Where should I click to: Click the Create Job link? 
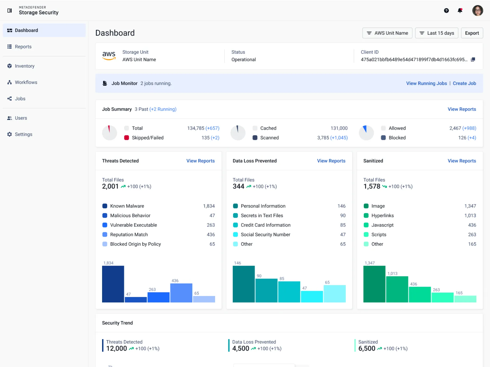tap(464, 83)
